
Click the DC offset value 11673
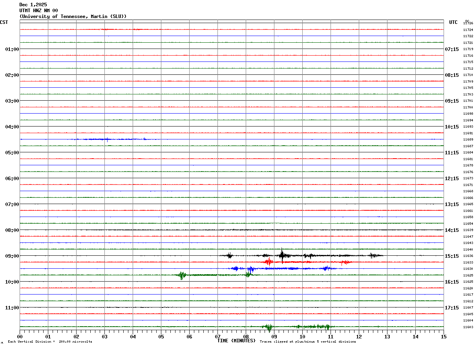click(468, 179)
